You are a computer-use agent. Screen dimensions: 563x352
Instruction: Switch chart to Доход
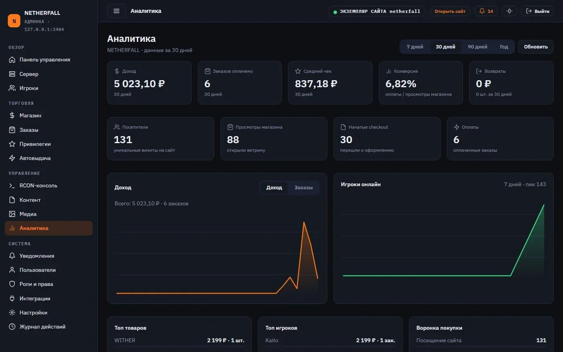click(274, 187)
